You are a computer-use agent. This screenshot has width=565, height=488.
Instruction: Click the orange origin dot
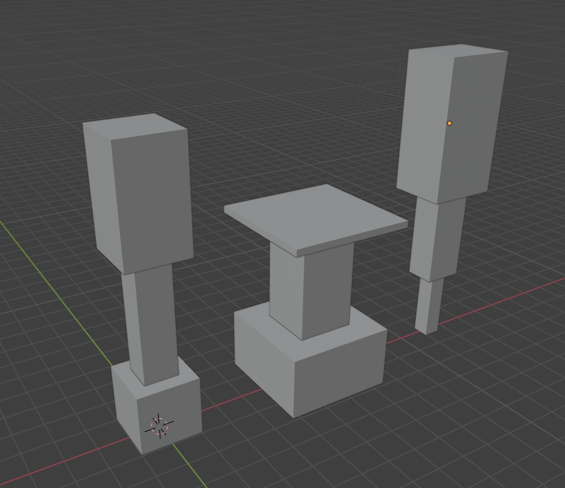[x=450, y=123]
